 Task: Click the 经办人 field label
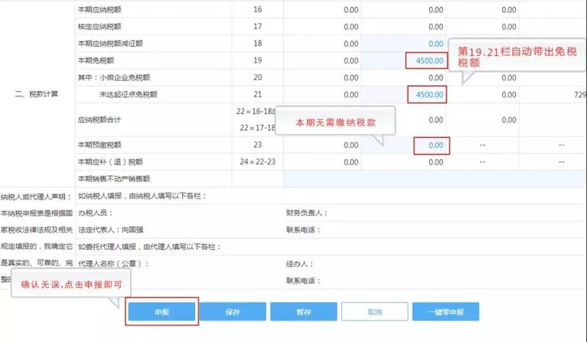click(299, 264)
